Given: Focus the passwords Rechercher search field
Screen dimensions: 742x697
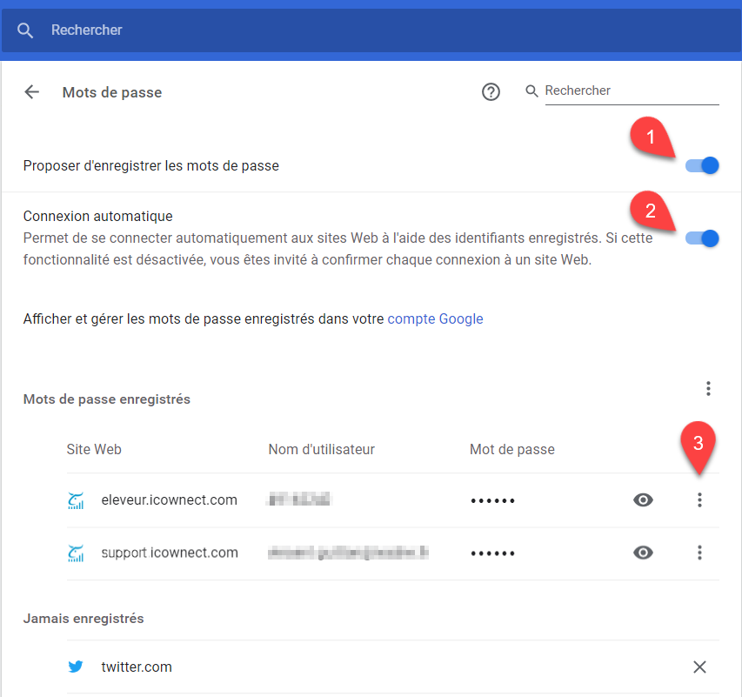Looking at the screenshot, I should tap(632, 90).
